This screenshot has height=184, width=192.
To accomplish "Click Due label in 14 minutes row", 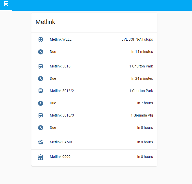I will (x=53, y=52).
